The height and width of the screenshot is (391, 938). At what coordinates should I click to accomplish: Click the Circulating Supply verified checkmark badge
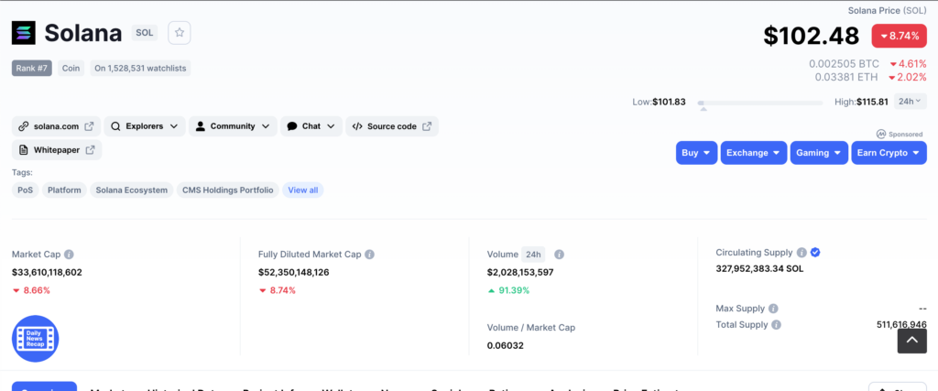point(815,253)
